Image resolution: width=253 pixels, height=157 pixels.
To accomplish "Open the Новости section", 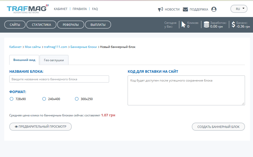I will pyautogui.click(x=172, y=9).
